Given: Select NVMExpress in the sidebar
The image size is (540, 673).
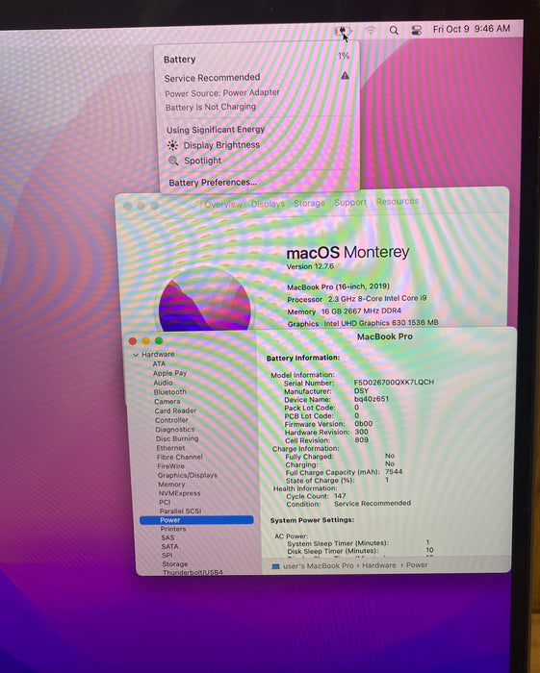Looking at the screenshot, I should click(x=179, y=493).
